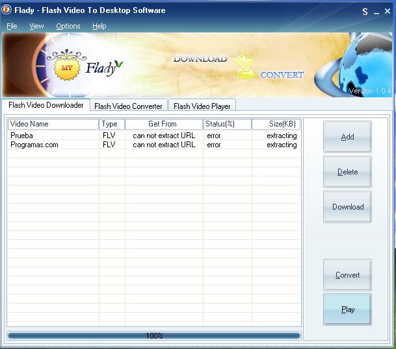Viewport: 396px width, 349px height.
Task: Click the Version 1.0.4 label
Action: click(370, 91)
